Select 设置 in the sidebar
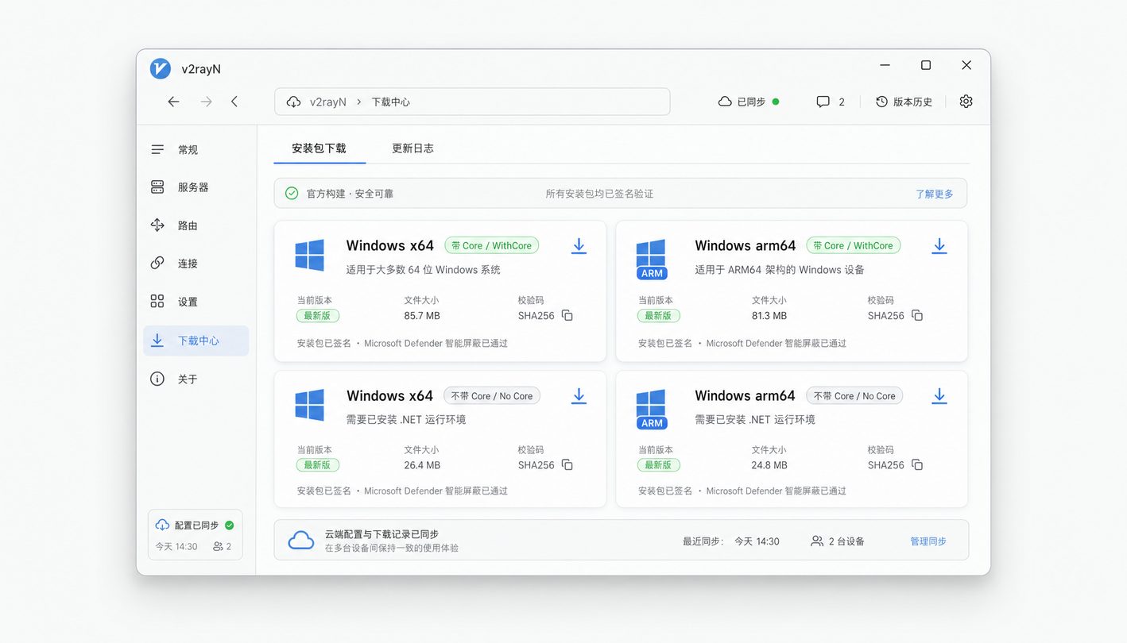The image size is (1127, 643). [196, 302]
